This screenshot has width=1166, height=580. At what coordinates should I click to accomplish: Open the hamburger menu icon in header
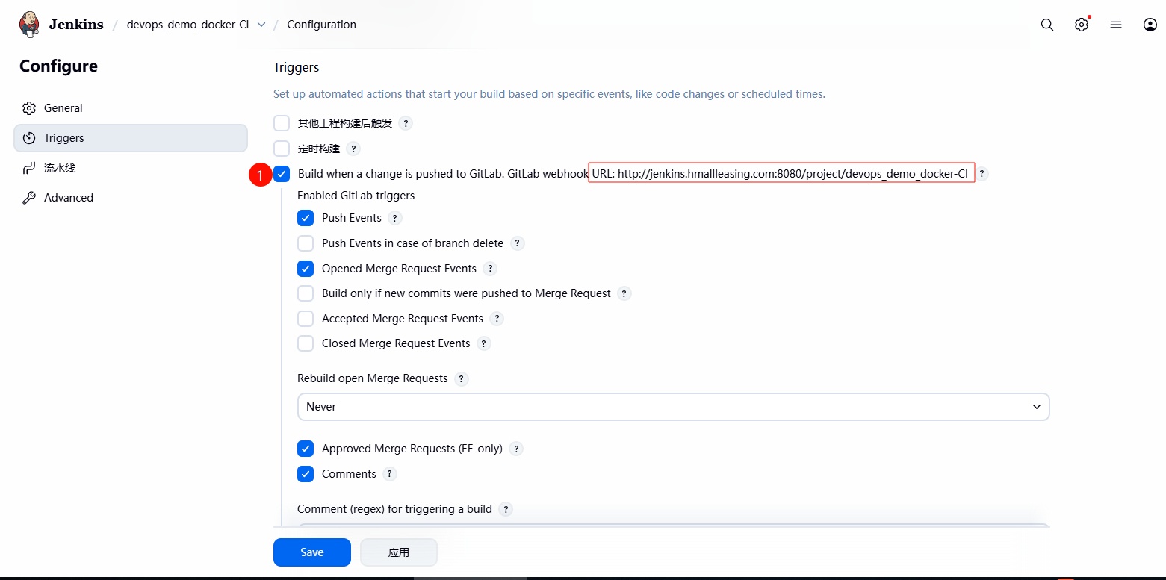(x=1116, y=25)
